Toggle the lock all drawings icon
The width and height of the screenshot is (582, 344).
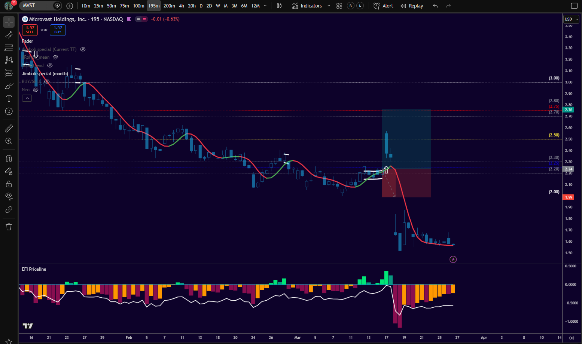[x=9, y=184]
